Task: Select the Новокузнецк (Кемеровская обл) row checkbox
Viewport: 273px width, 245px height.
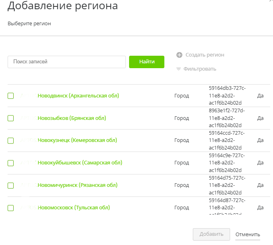Action: click(11, 141)
